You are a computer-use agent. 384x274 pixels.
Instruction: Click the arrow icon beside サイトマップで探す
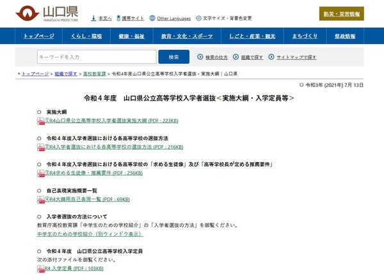[x=271, y=57]
